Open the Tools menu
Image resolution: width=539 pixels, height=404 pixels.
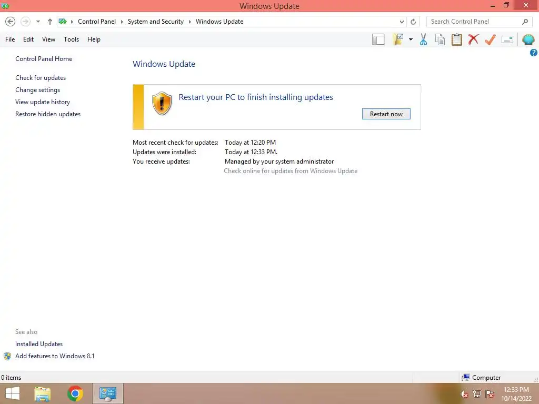point(71,39)
